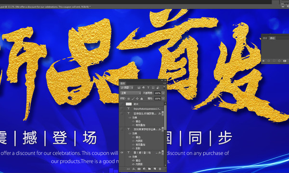The height and width of the screenshot is (173, 289).
Task: Enable the type layer filter T icon
Action: click(148, 87)
